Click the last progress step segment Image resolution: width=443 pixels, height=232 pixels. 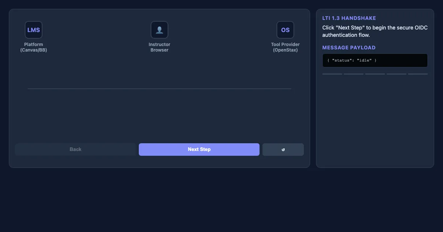pos(418,74)
